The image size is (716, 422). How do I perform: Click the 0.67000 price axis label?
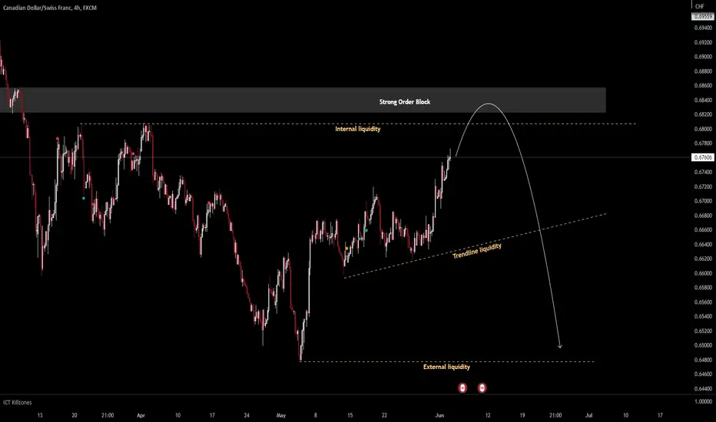(703, 201)
